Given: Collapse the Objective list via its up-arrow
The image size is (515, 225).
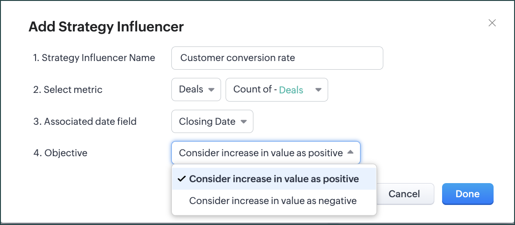Looking at the screenshot, I should click(x=350, y=153).
